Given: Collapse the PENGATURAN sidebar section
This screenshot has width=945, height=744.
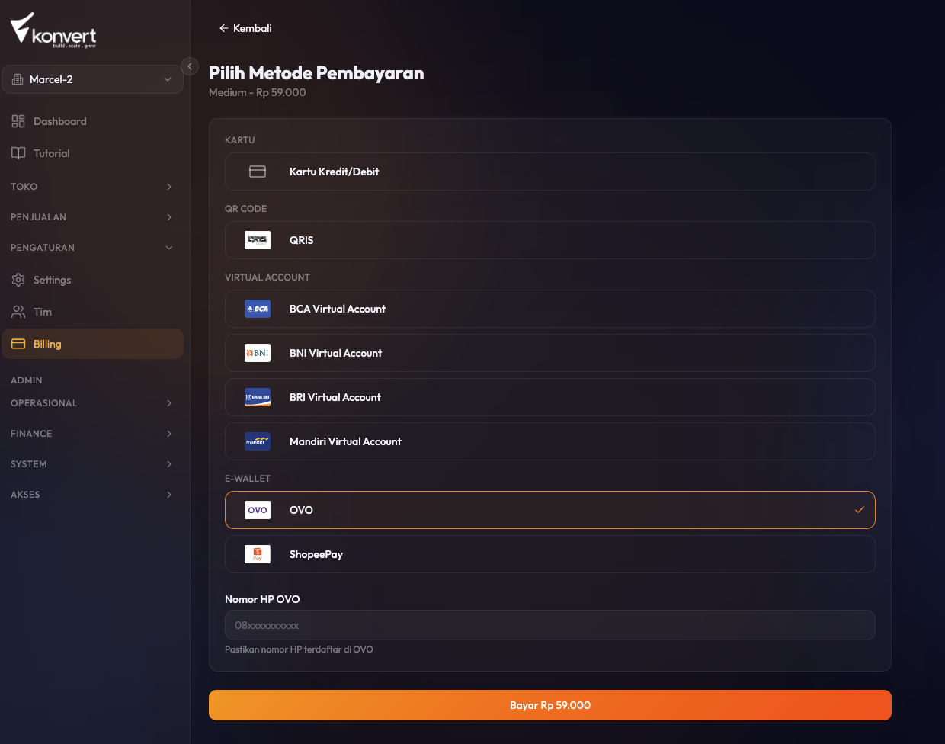Looking at the screenshot, I should pyautogui.click(x=91, y=248).
